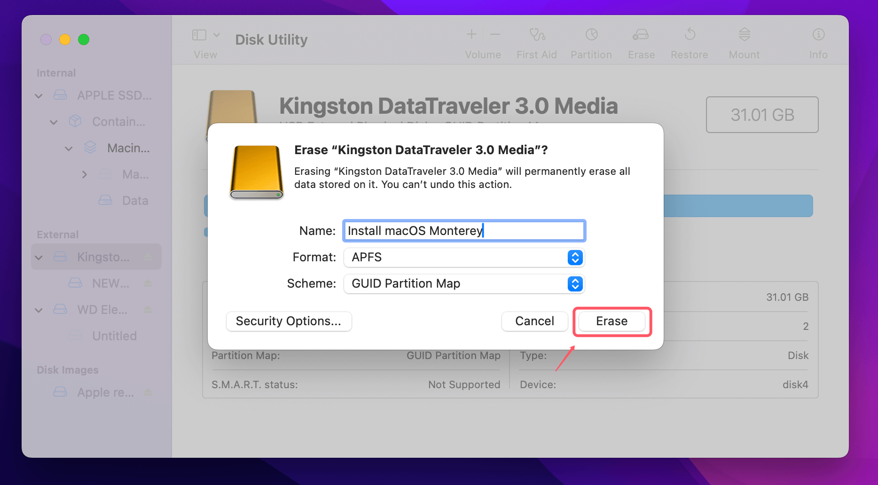Cancel the erase dialog
Viewport: 878px width, 485px height.
point(534,321)
